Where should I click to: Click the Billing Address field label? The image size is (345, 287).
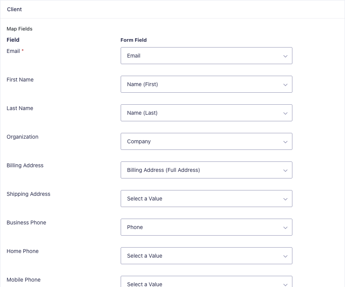tap(25, 165)
